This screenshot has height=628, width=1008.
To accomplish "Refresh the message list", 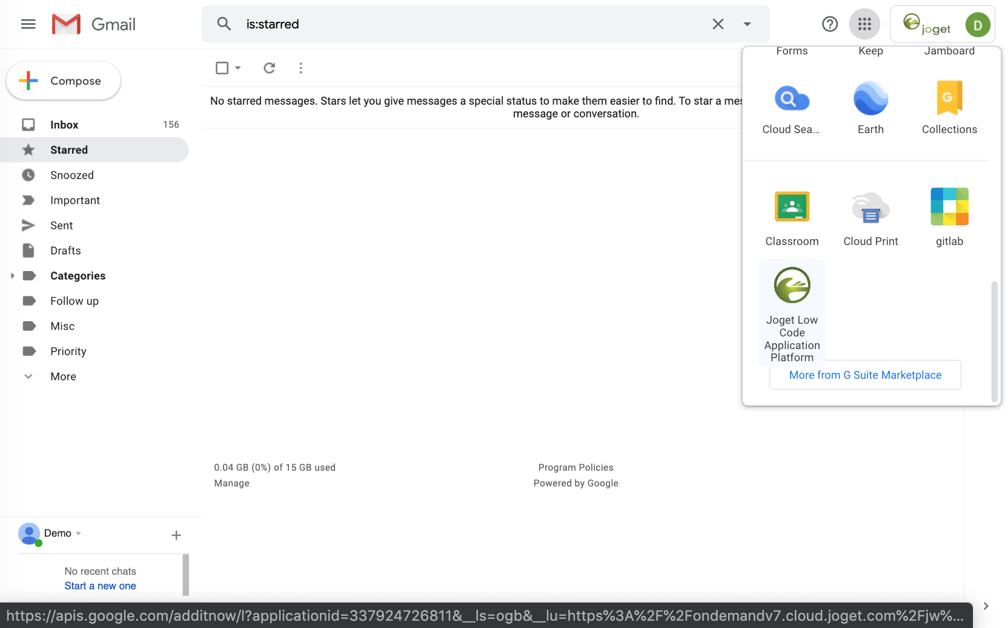I will click(x=270, y=68).
